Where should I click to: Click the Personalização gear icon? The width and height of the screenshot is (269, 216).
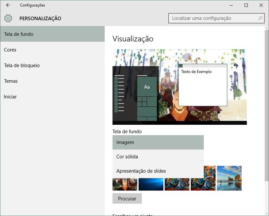[8, 18]
